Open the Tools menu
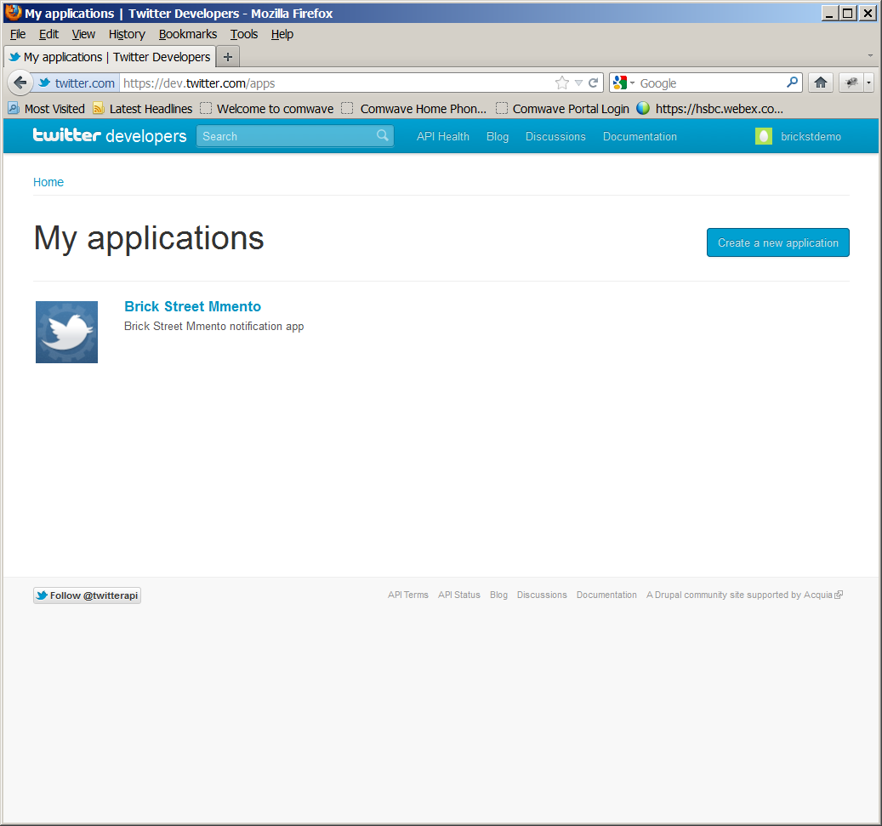This screenshot has height=826, width=882. point(244,34)
